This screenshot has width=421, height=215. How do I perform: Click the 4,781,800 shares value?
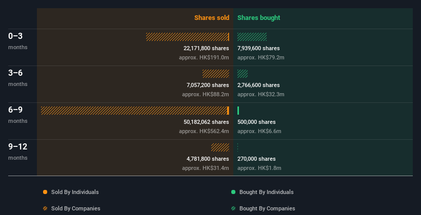pyautogui.click(x=208, y=159)
